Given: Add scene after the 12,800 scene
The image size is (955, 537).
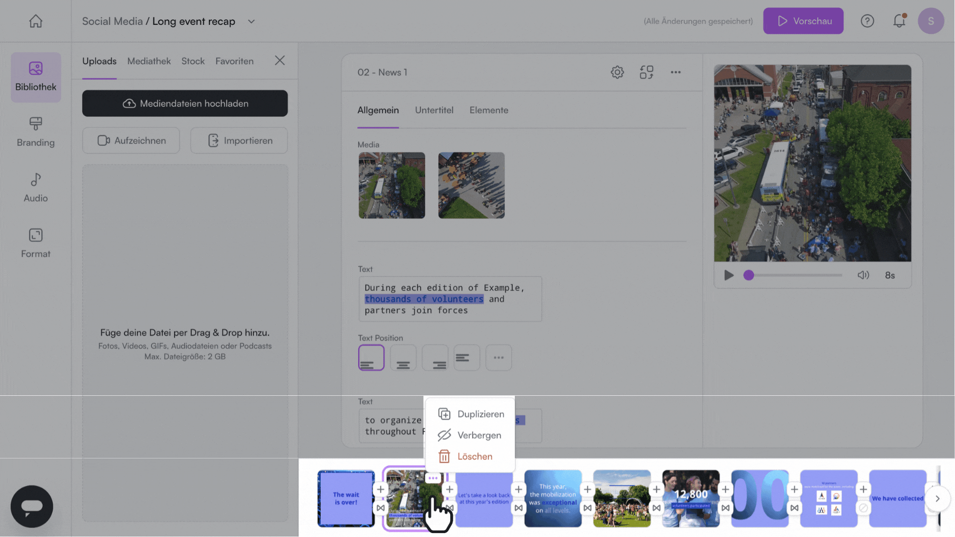Looking at the screenshot, I should tap(725, 489).
